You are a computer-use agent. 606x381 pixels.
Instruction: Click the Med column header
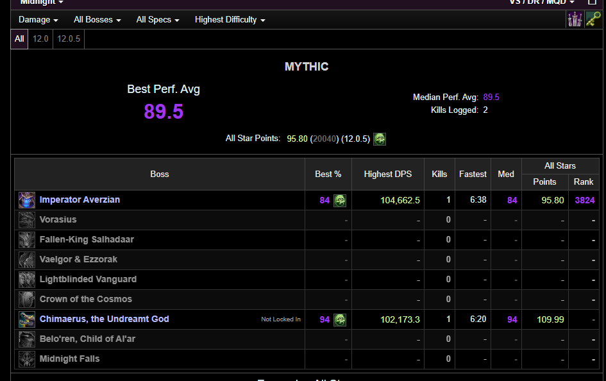[x=506, y=174]
